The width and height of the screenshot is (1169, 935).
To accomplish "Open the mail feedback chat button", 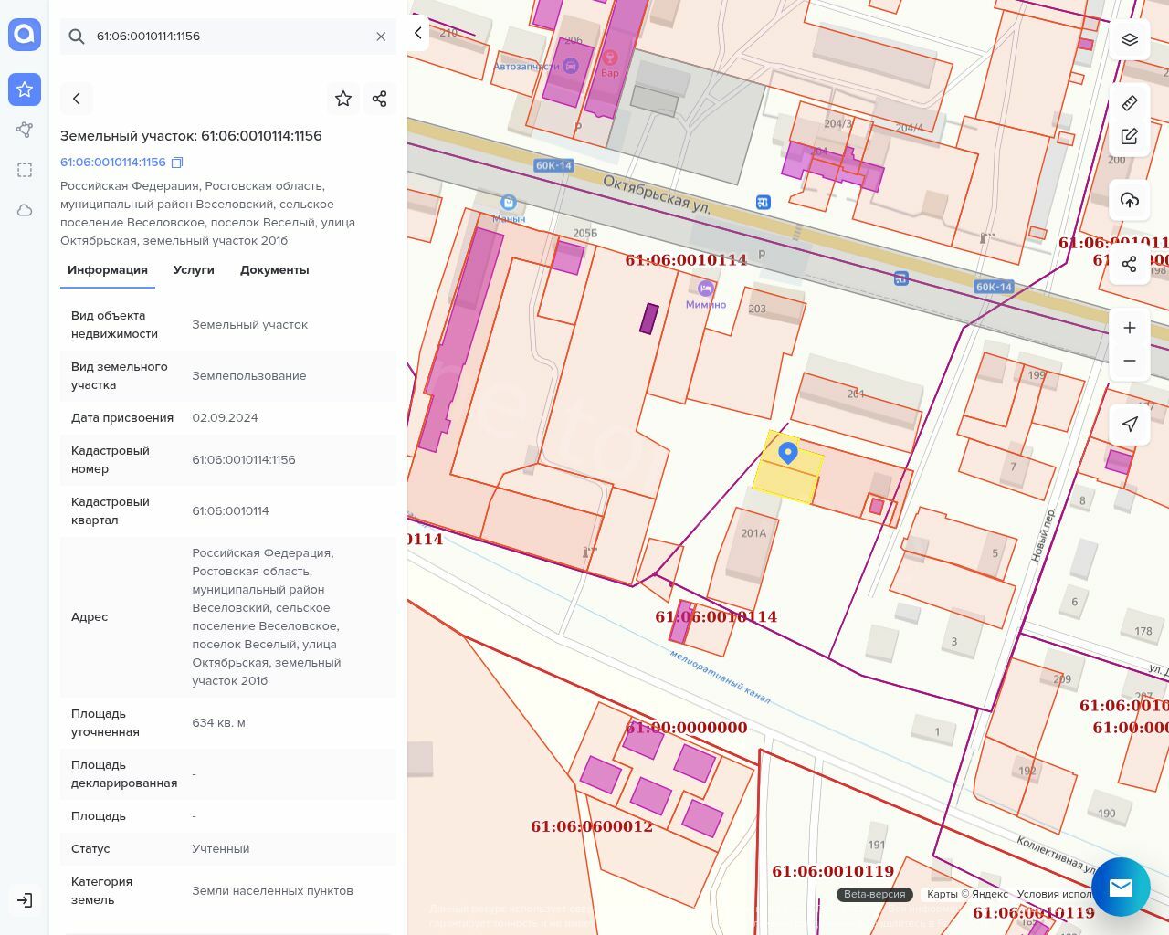I will (1121, 887).
